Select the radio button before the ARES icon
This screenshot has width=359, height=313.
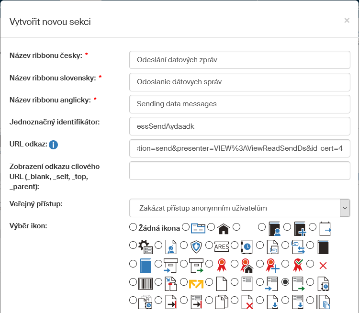(x=210, y=245)
